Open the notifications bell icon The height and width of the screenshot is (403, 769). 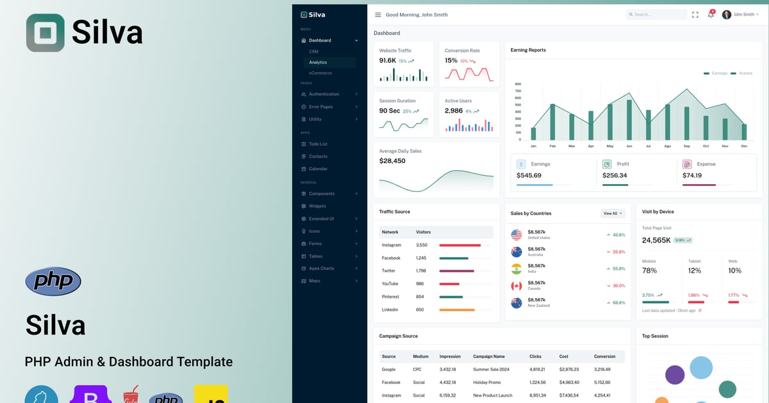710,15
